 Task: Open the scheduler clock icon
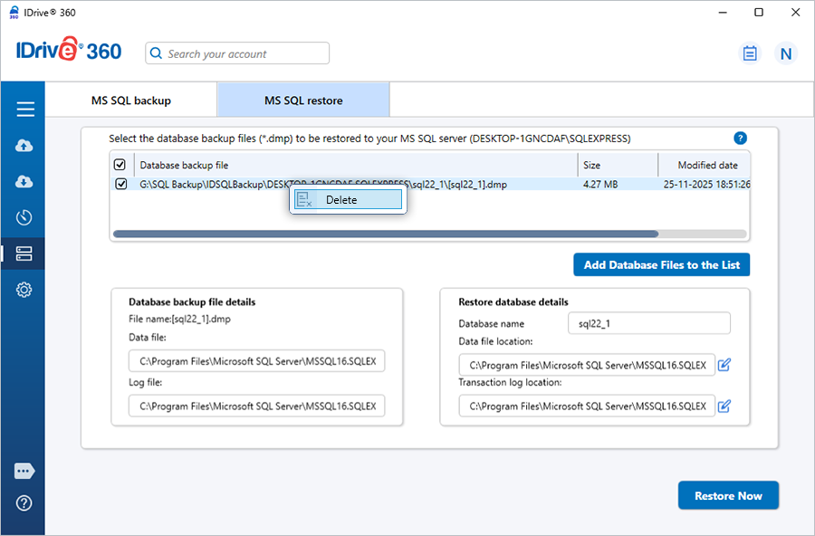[24, 218]
